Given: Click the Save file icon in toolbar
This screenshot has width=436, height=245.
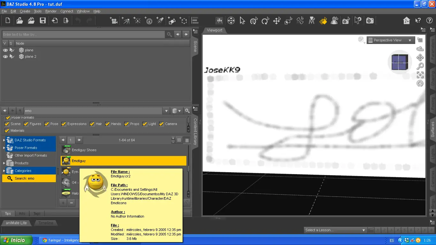Looking at the screenshot, I should [x=42, y=21].
